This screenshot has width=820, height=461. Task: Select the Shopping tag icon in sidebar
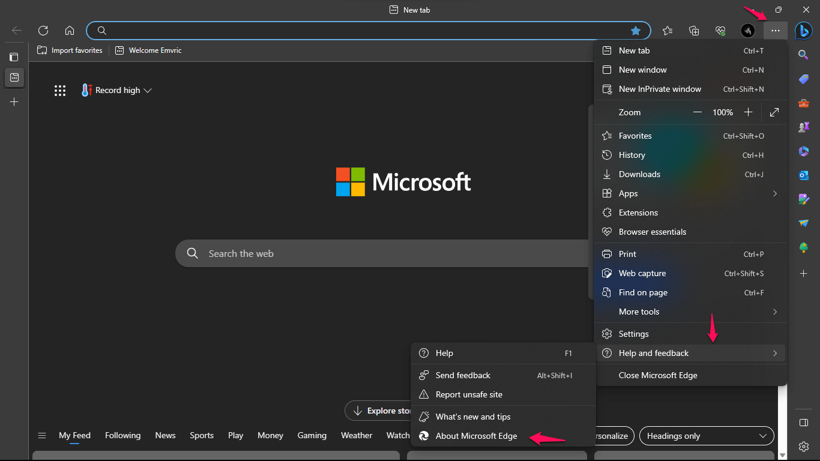click(x=803, y=79)
